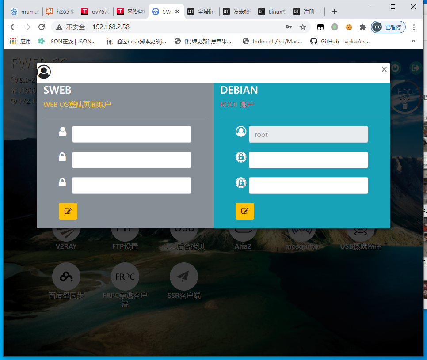Image resolution: width=427 pixels, height=360 pixels.
Task: Click the SWEB user silhouette icon
Action: coord(63,132)
